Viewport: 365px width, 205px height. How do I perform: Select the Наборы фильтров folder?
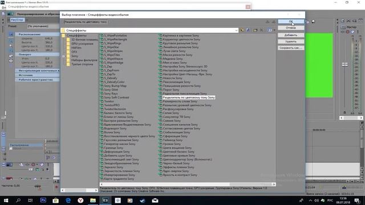(84, 60)
